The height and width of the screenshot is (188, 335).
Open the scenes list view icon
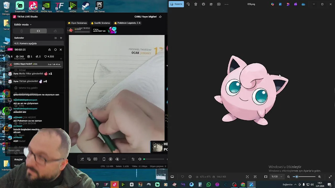point(55,38)
